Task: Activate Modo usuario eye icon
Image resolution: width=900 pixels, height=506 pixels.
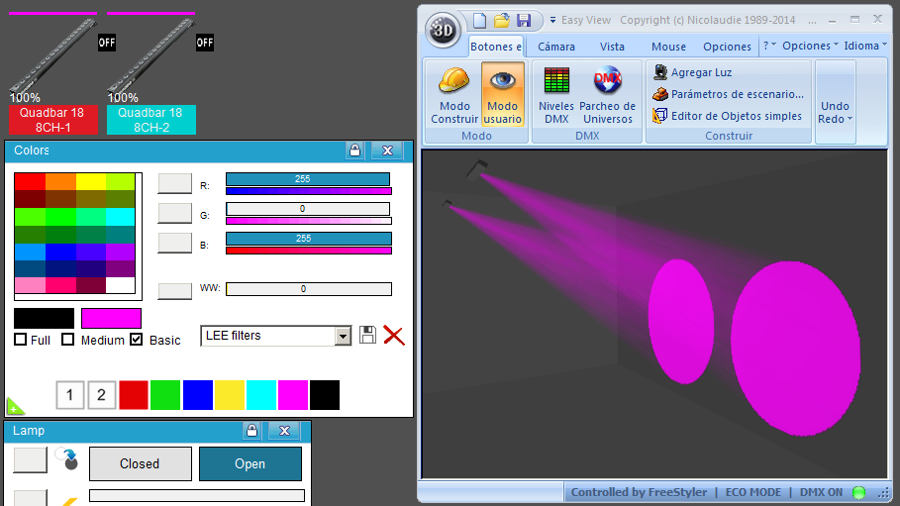Action: [503, 95]
